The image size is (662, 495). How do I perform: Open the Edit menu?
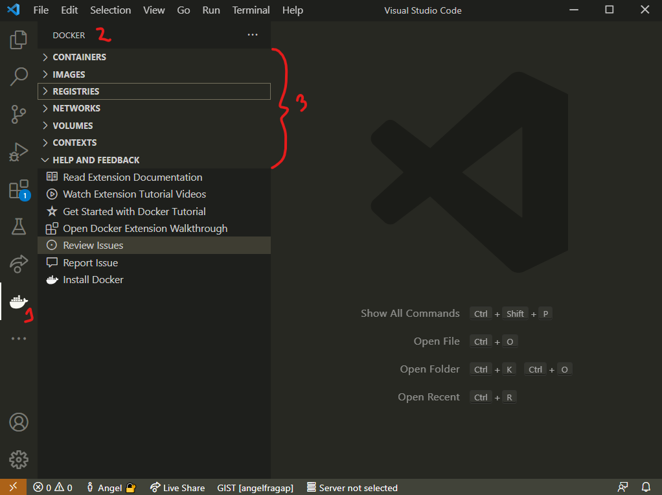click(69, 10)
